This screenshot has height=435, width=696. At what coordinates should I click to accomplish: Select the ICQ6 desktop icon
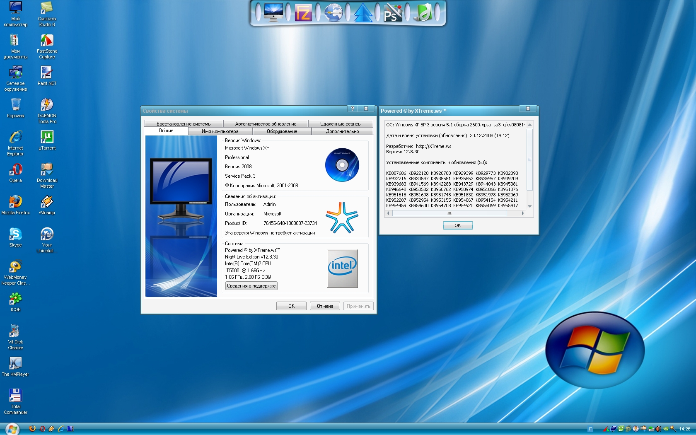pyautogui.click(x=16, y=302)
